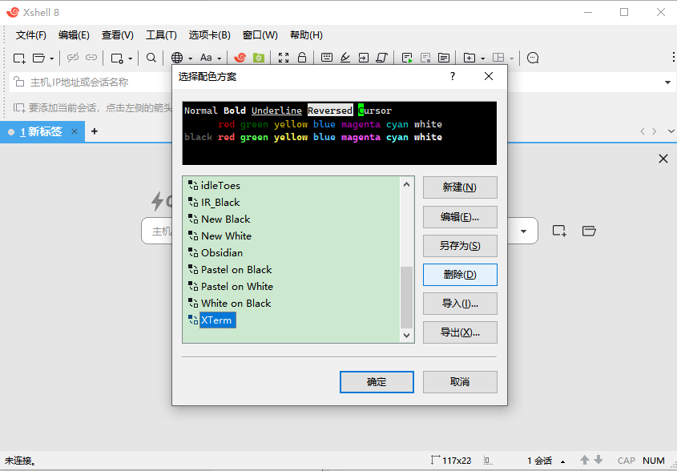Open the 文件(F) menu
The image size is (677, 471).
pyautogui.click(x=31, y=35)
